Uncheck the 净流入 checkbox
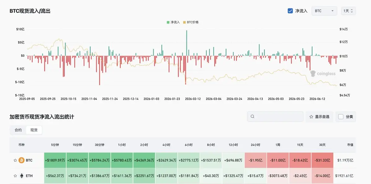This screenshot has width=371, height=184. point(290,11)
